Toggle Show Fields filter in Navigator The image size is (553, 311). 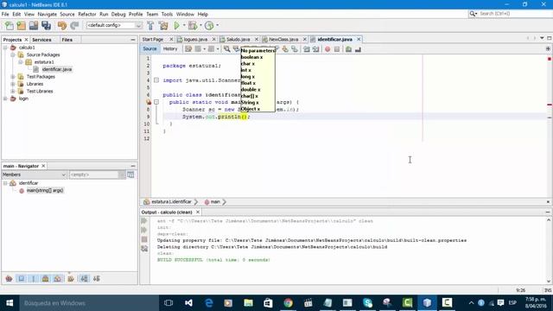22,278
